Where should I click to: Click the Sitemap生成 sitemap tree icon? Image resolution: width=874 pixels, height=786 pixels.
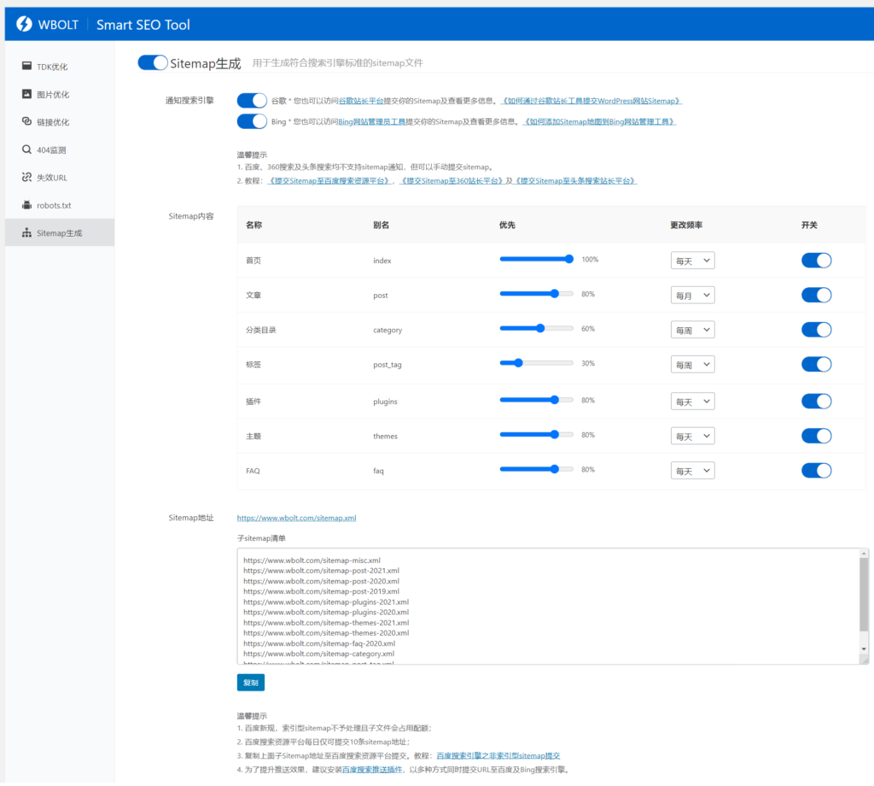click(27, 232)
